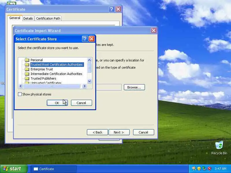Click the red shield tray icon
This screenshot has height=173, width=231.
click(x=210, y=169)
